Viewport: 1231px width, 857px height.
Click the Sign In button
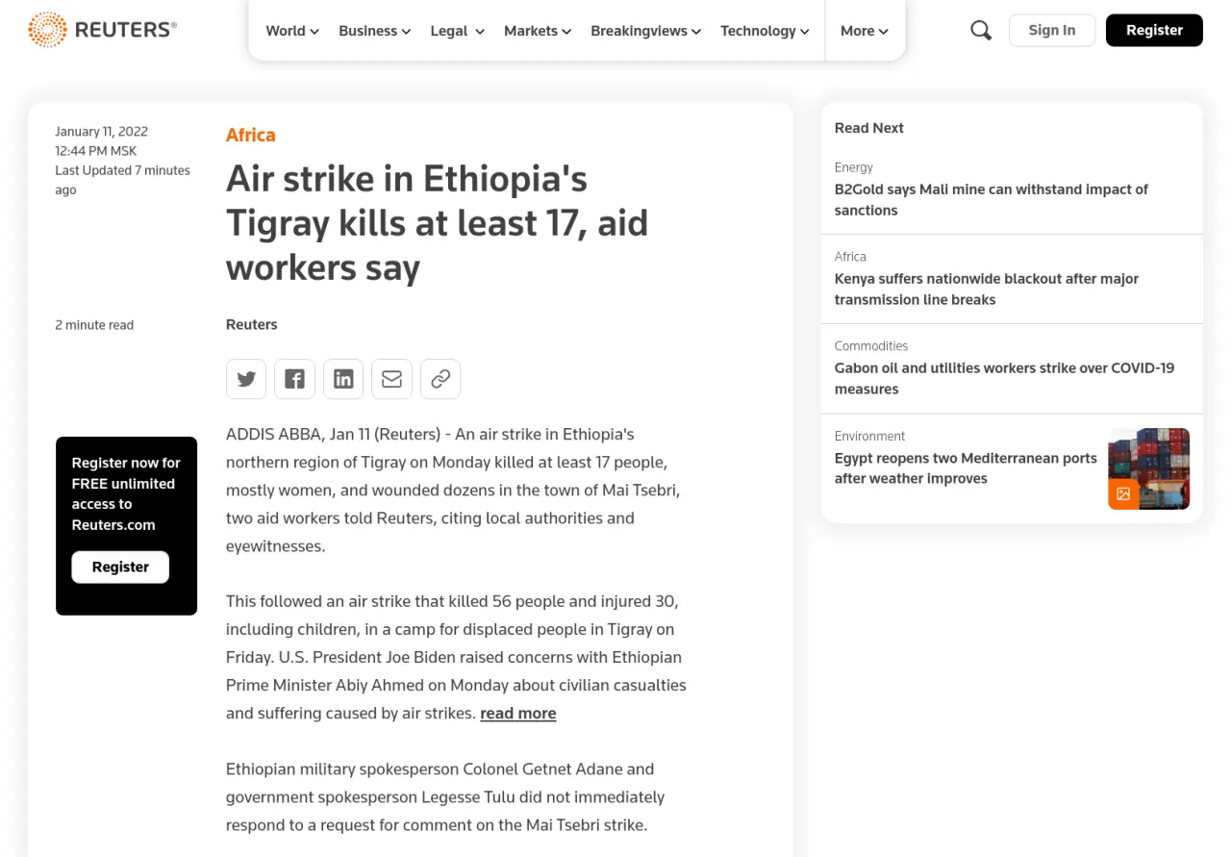[1052, 31]
